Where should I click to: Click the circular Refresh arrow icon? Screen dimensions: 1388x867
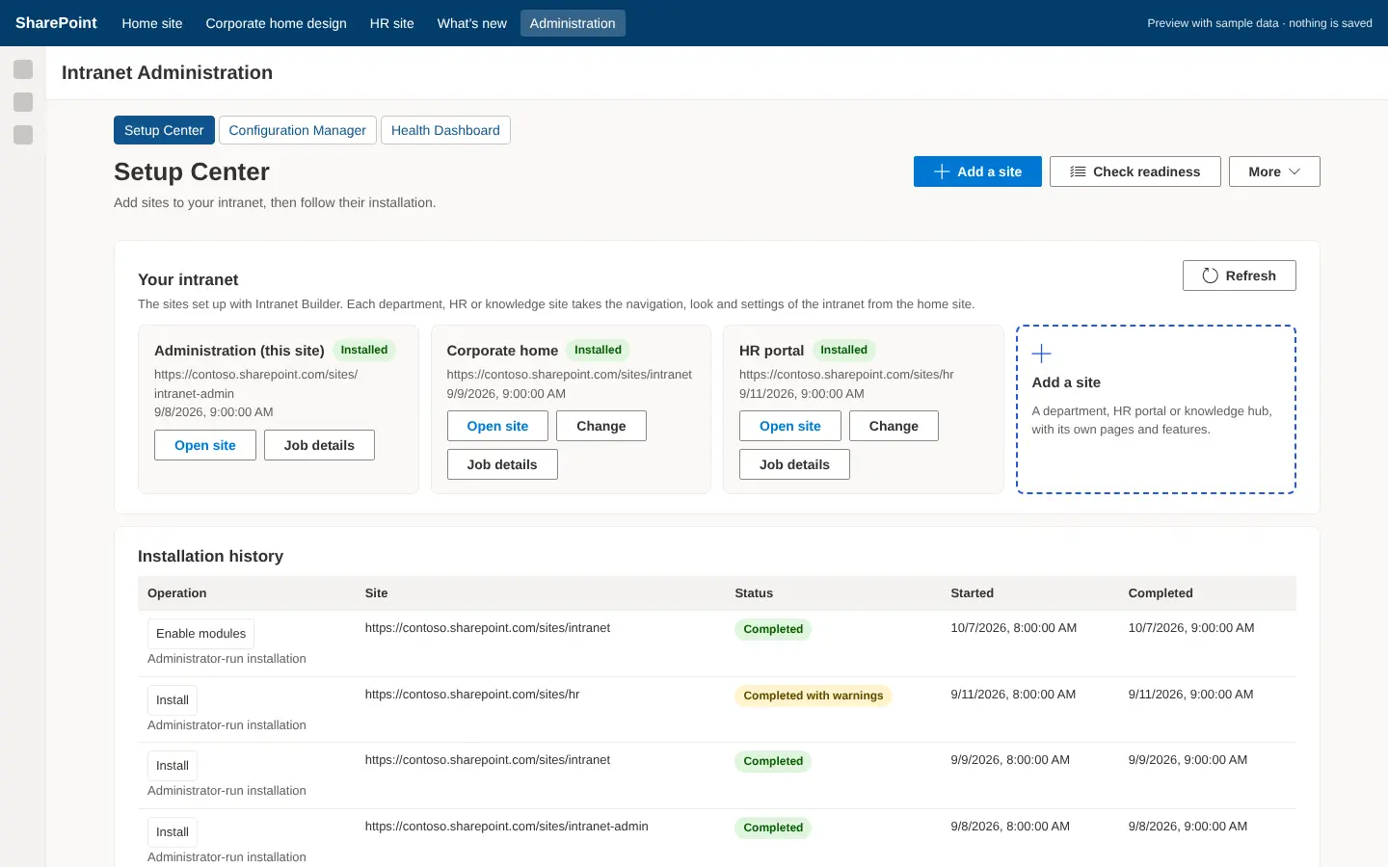(x=1210, y=276)
